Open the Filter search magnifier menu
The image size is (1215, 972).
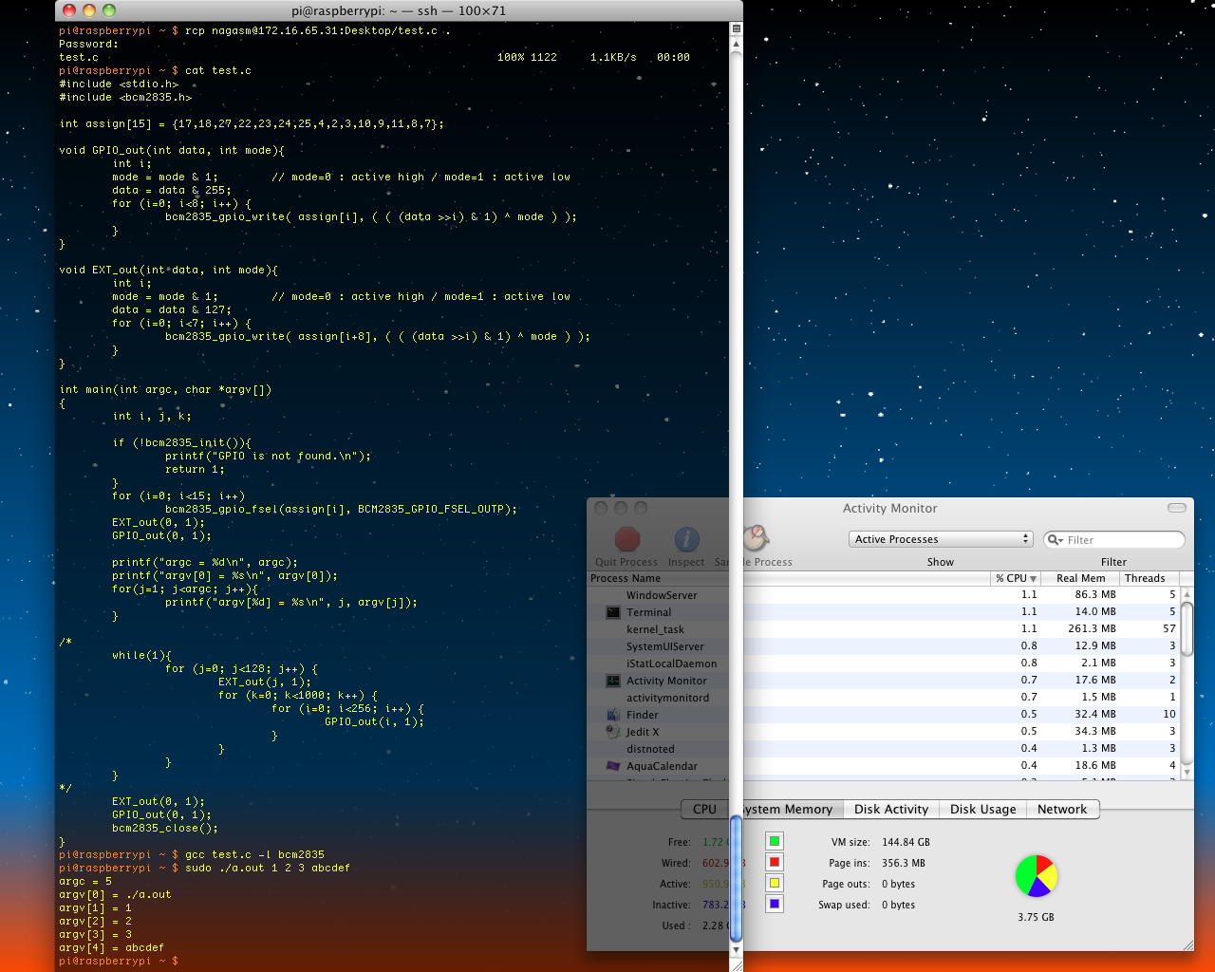(x=1055, y=540)
